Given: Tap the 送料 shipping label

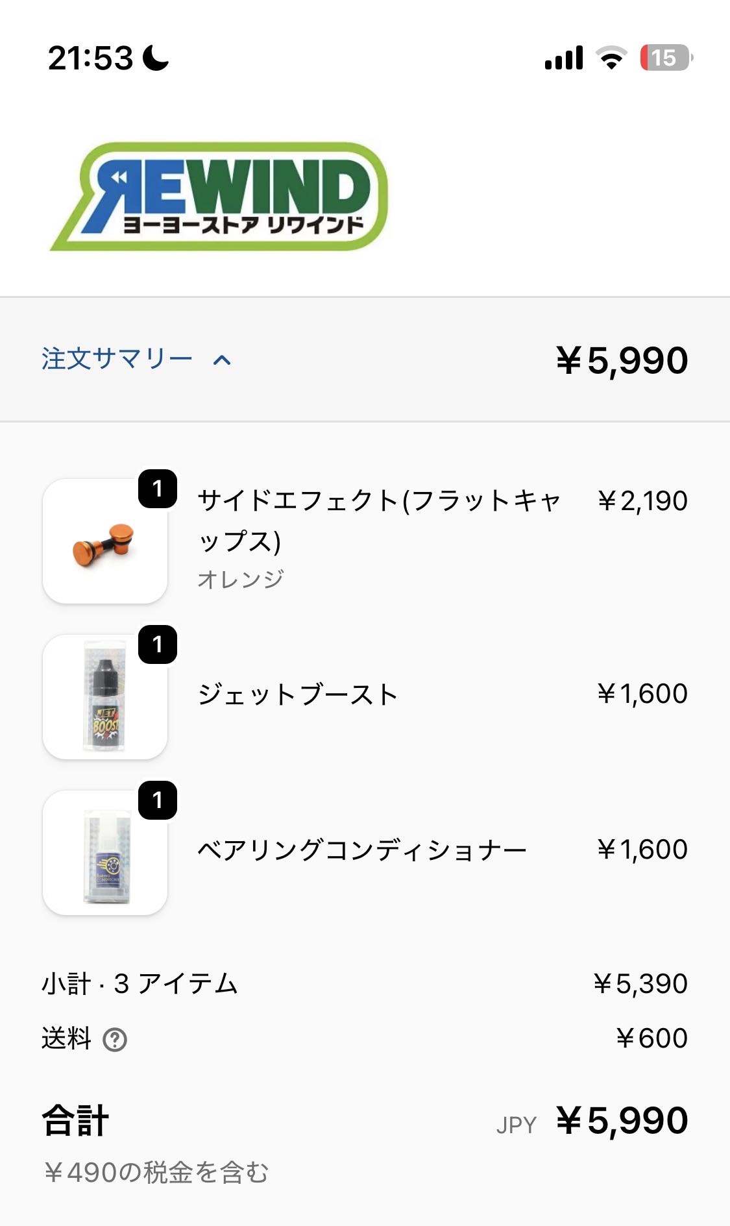Looking at the screenshot, I should 66,1038.
